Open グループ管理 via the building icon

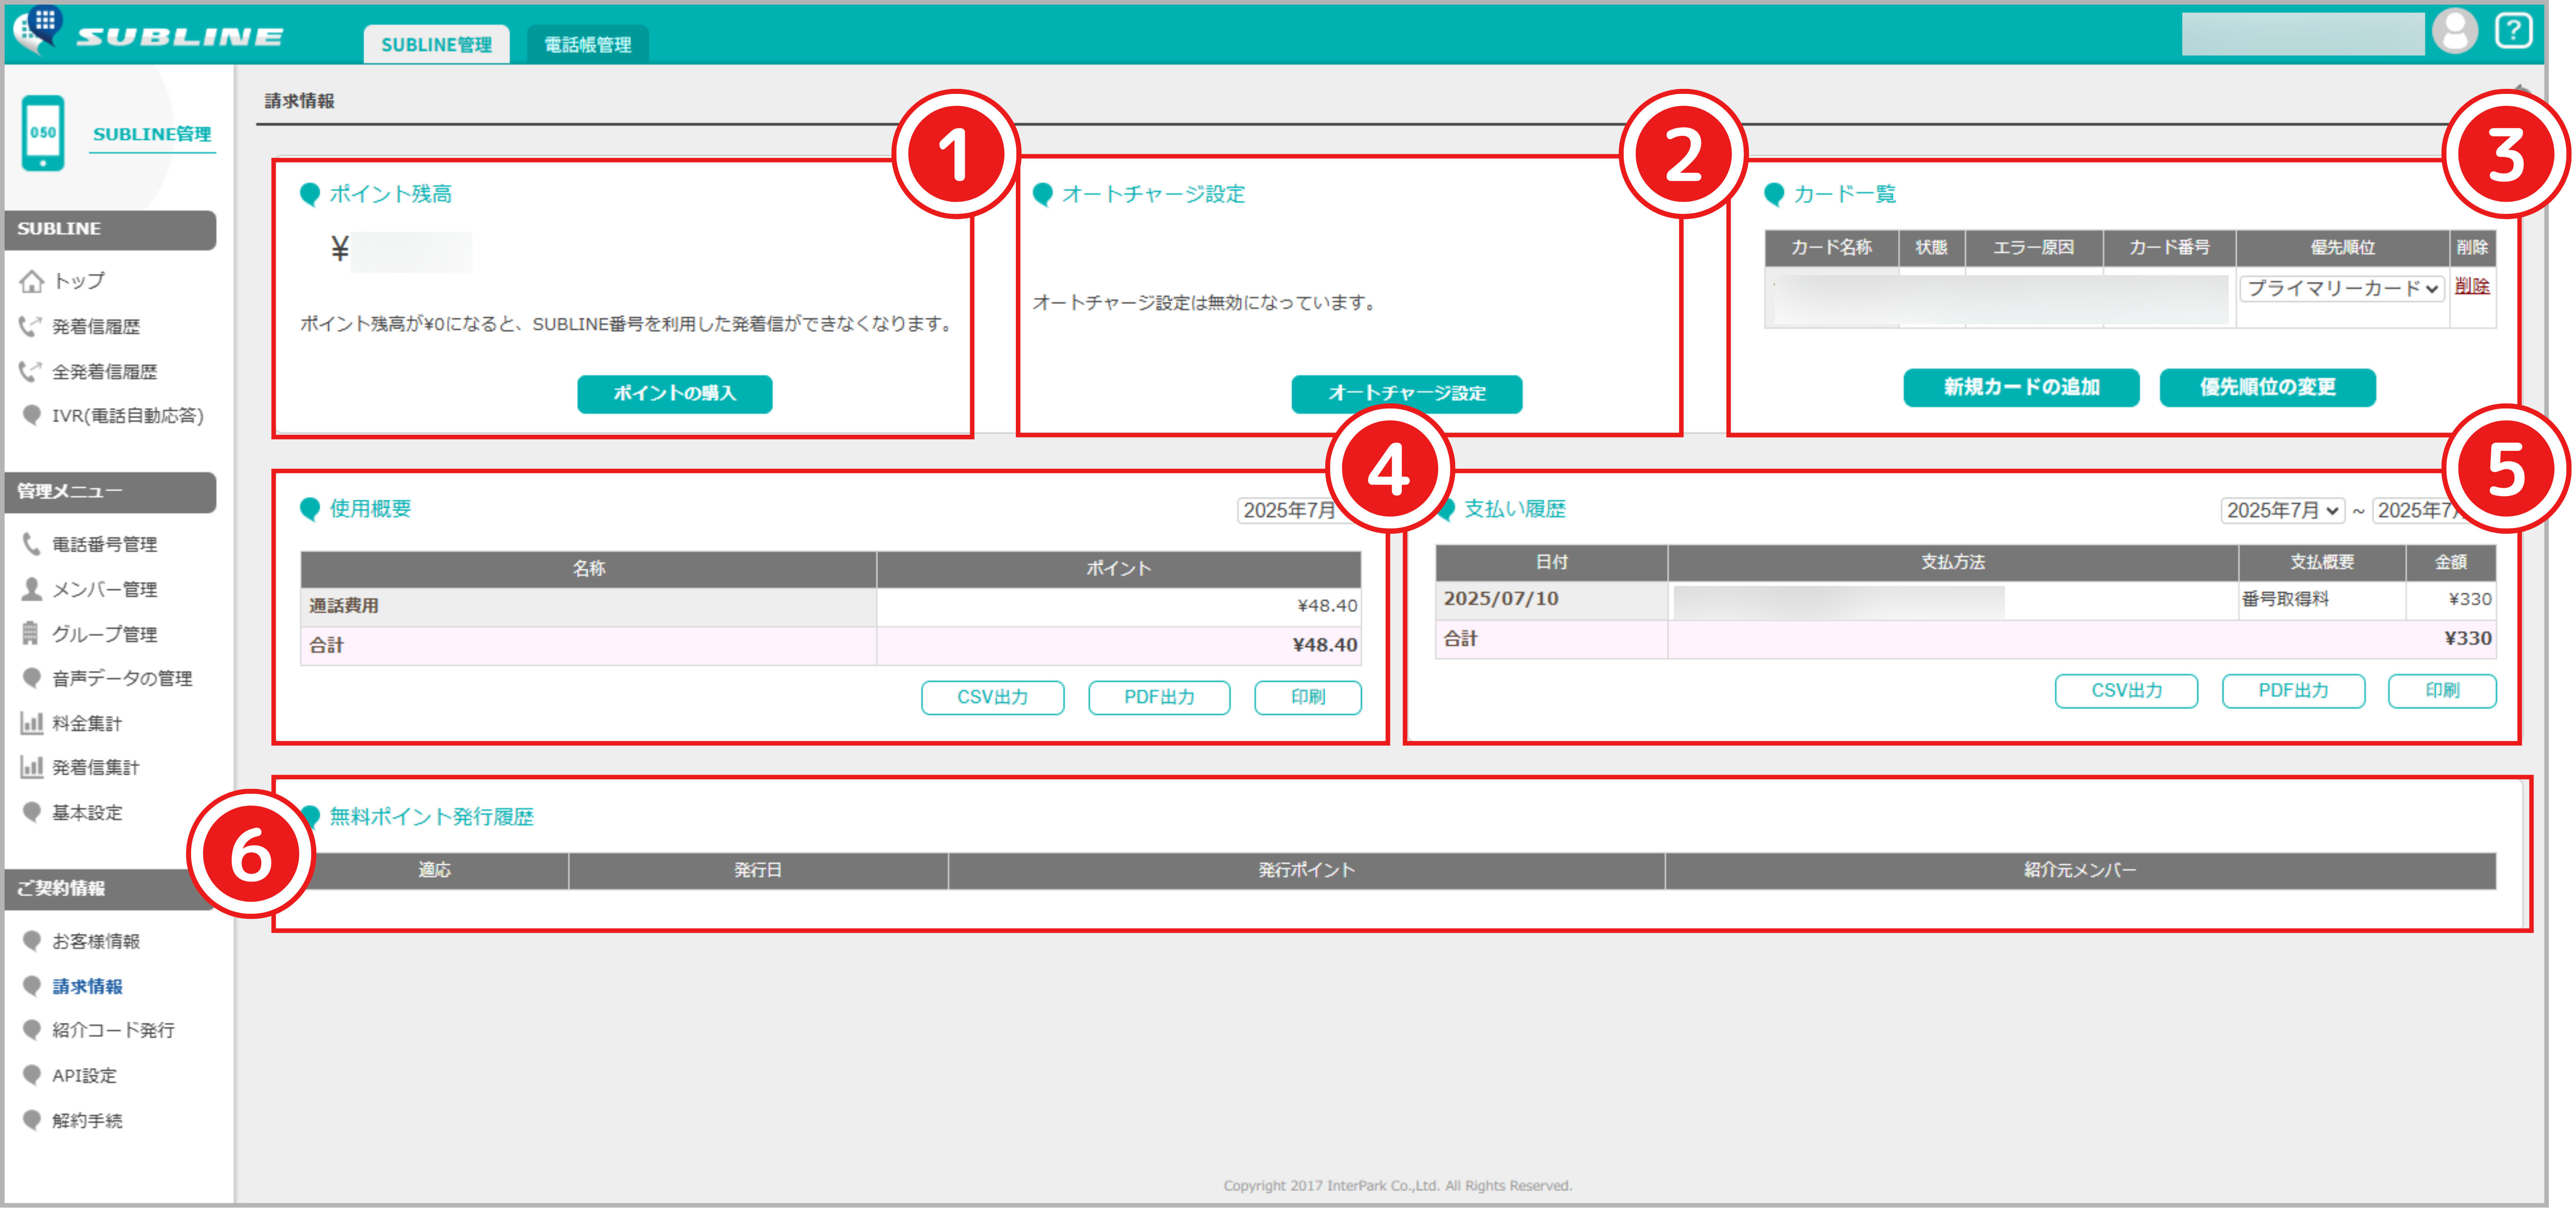31,633
